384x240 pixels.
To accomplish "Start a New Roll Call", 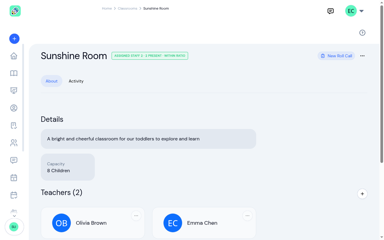I will [x=336, y=56].
